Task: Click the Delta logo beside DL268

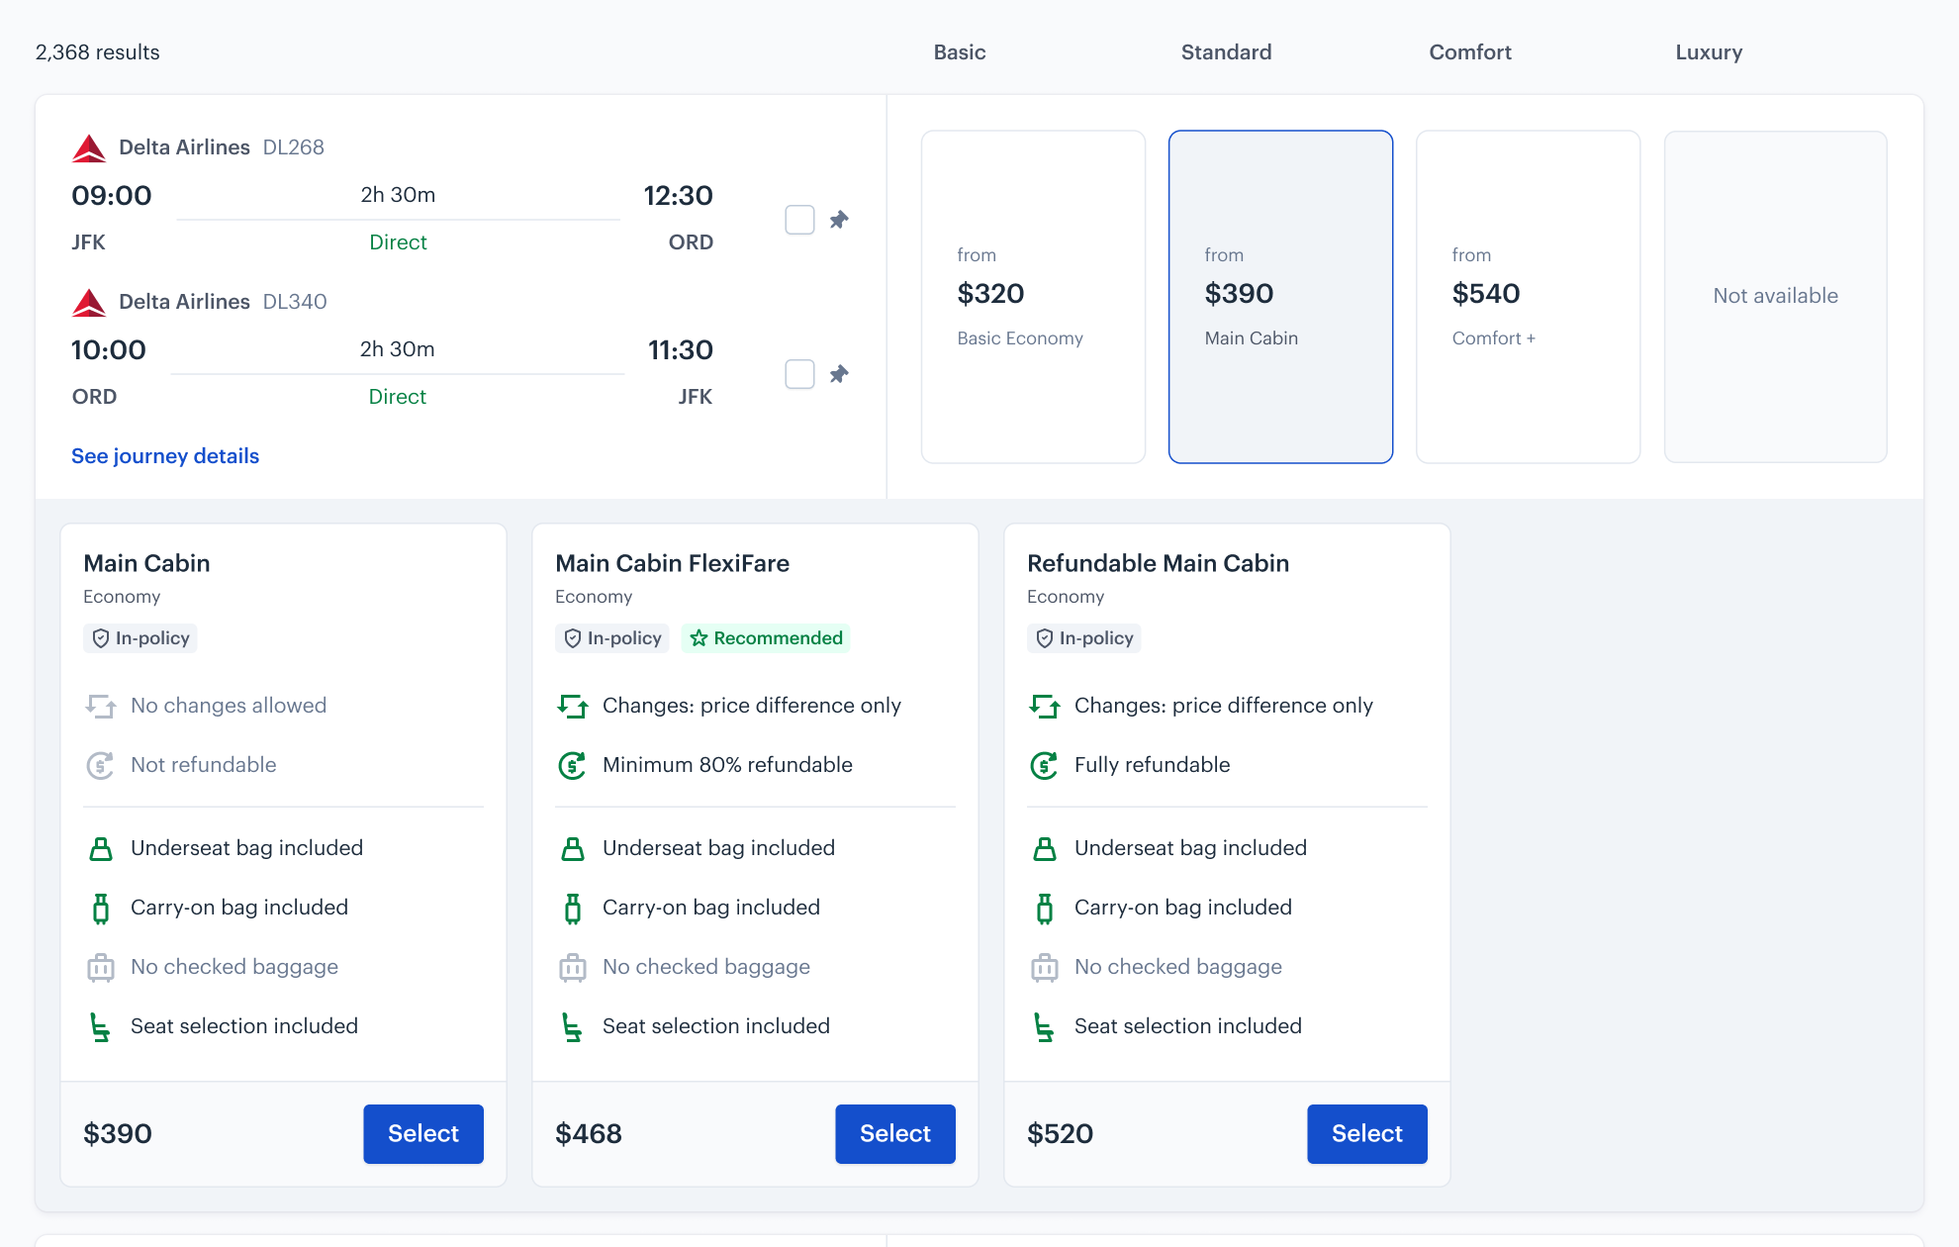Action: pos(89,148)
